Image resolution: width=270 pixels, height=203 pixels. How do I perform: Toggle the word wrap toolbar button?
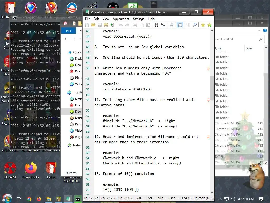180,25
